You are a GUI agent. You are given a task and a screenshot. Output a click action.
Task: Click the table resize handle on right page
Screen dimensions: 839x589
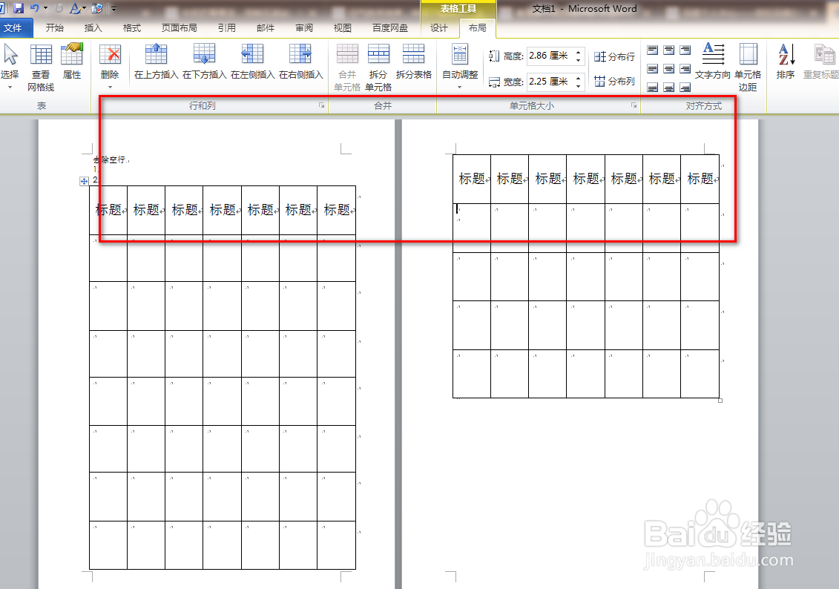(x=720, y=400)
